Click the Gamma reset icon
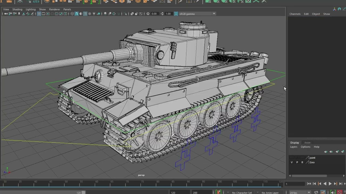This screenshot has height=194, width=346. pyautogui.click(x=162, y=14)
